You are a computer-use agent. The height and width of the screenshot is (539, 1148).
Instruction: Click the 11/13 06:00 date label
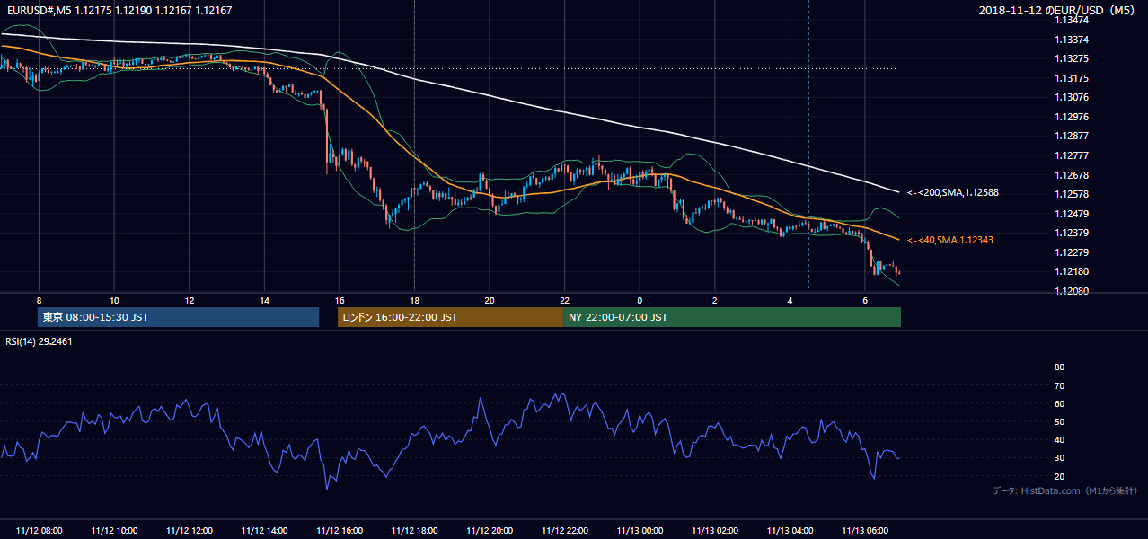[865, 531]
